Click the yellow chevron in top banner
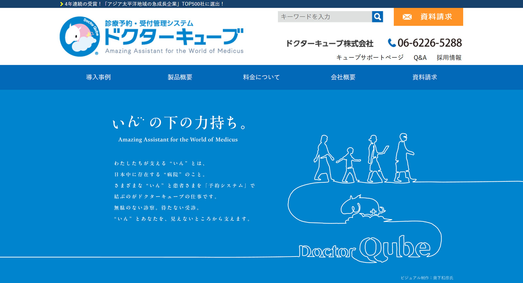The width and height of the screenshot is (523, 283). [x=61, y=4]
